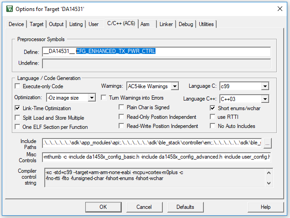Switch to the Device tab
This screenshot has width=290, height=218.
pyautogui.click(x=16, y=24)
